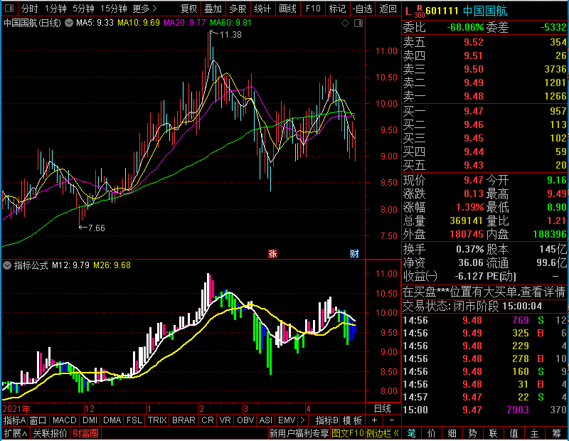
Task: Expand the 更多 periods menu
Action: pyautogui.click(x=144, y=9)
